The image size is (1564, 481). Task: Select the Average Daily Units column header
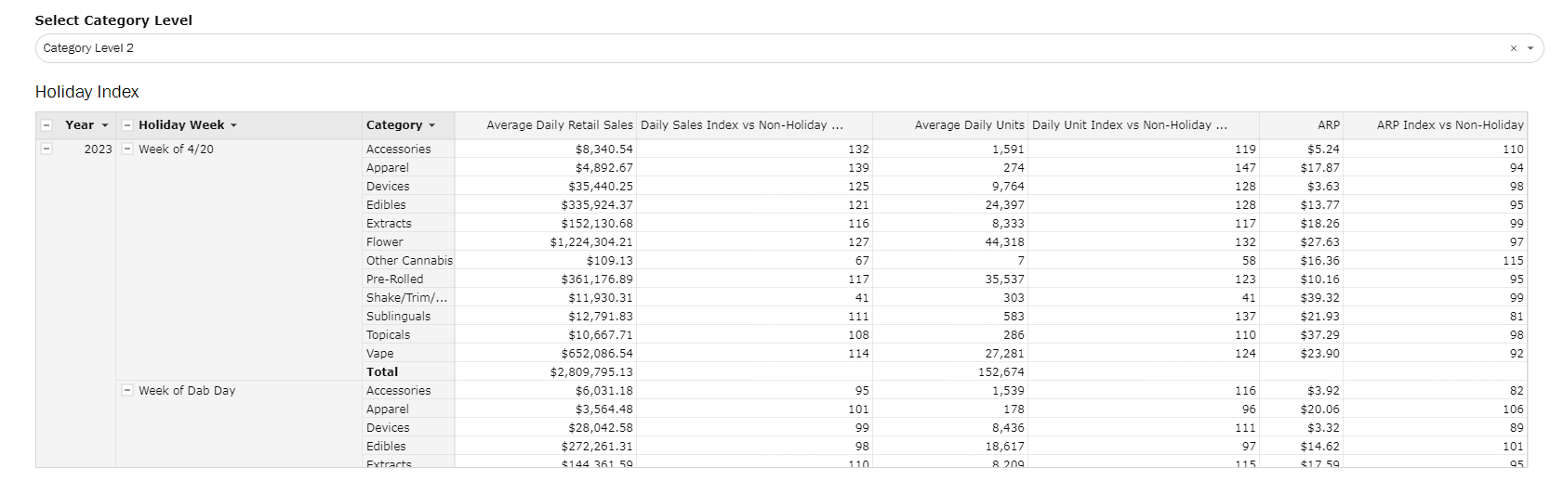click(x=969, y=125)
